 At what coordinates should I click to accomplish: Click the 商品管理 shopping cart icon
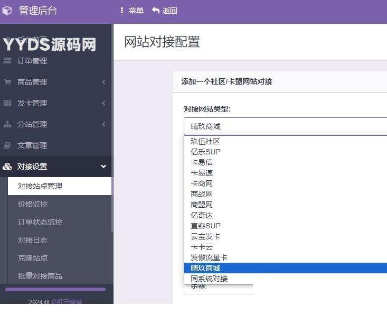coord(7,82)
